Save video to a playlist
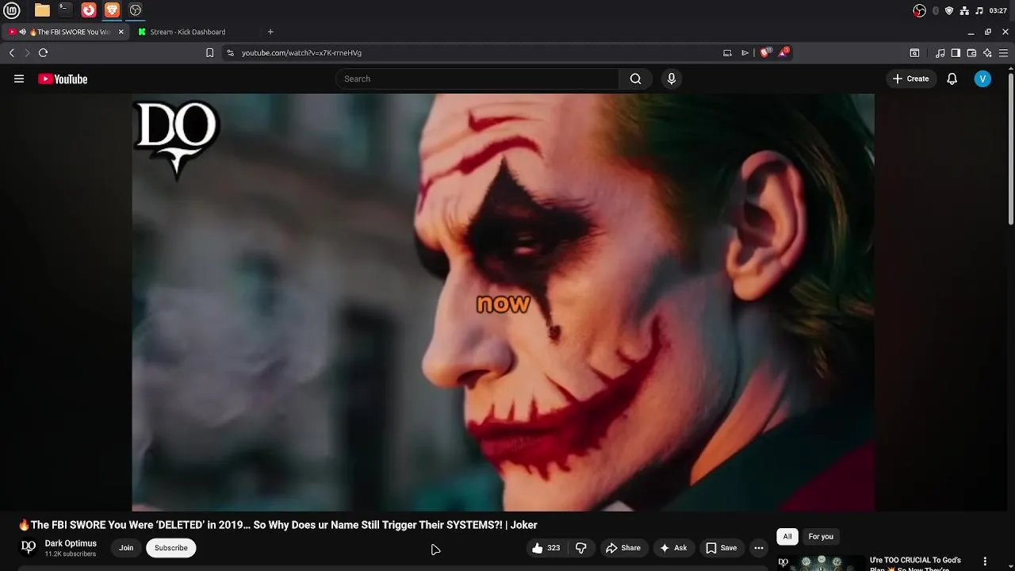1015x571 pixels. [x=721, y=548]
